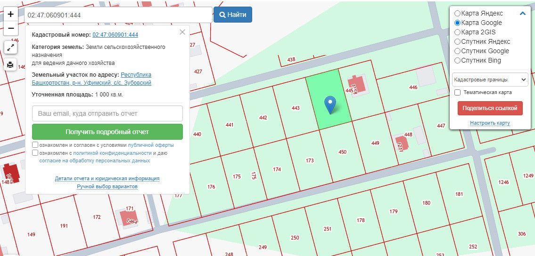Image resolution: width=535 pixels, height=256 pixels.
Task: Select parcel 173 on the map
Action: click(x=310, y=160)
